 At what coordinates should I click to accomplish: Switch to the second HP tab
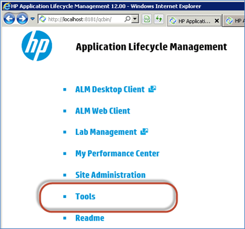tap(234, 21)
